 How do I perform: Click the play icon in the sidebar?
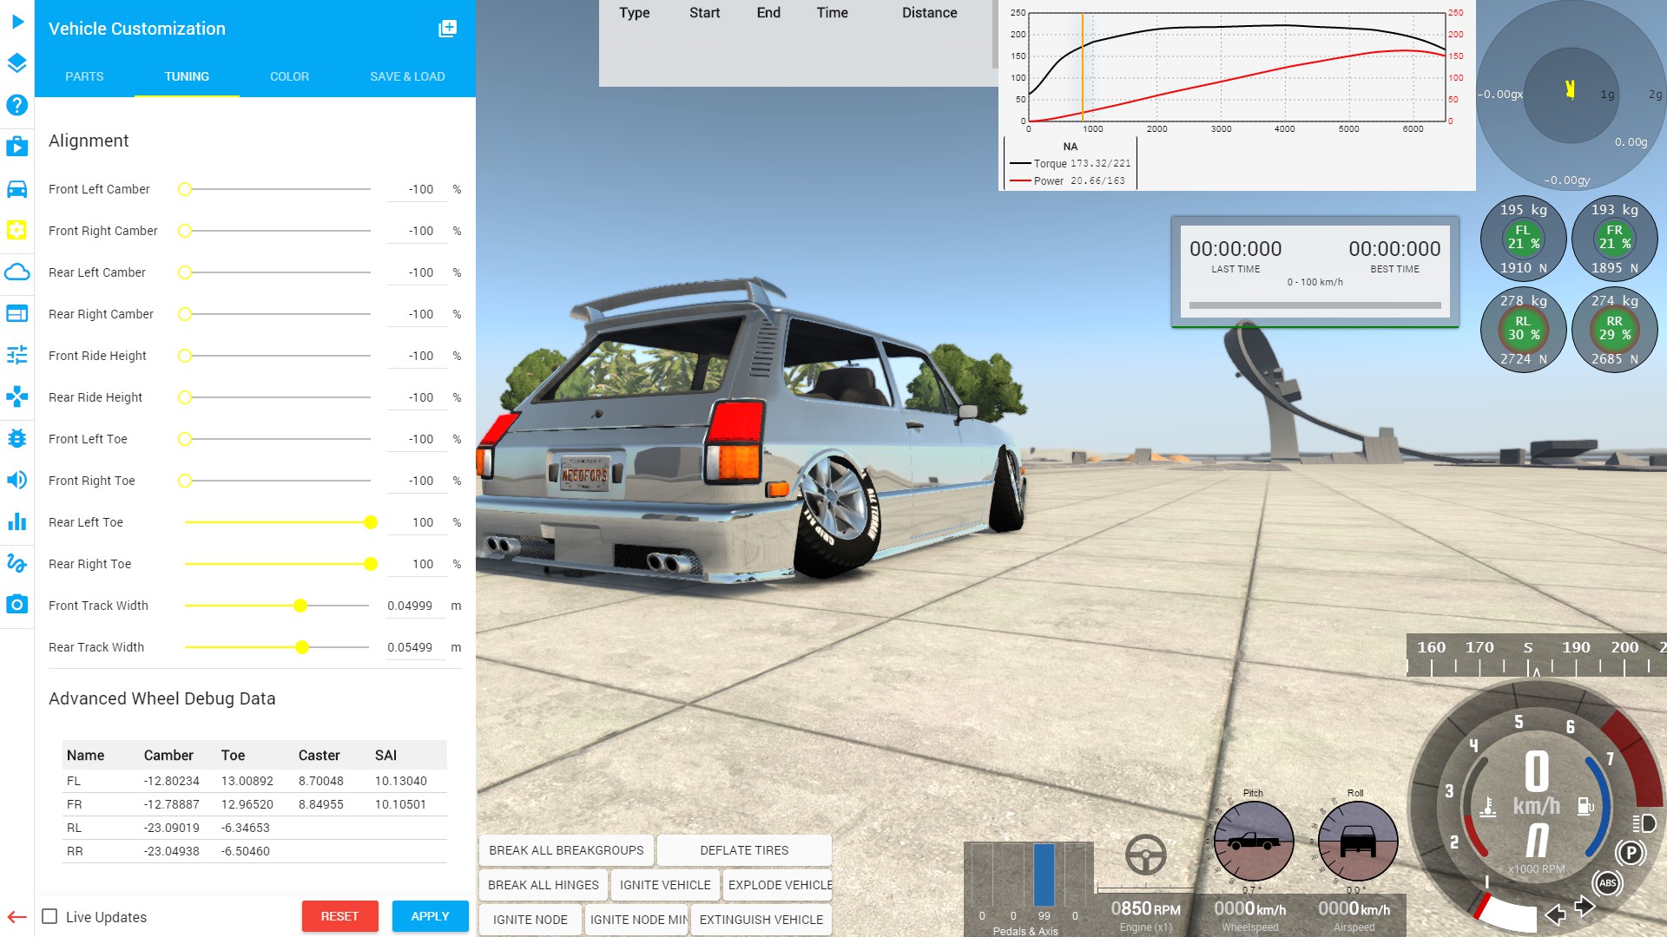17,21
